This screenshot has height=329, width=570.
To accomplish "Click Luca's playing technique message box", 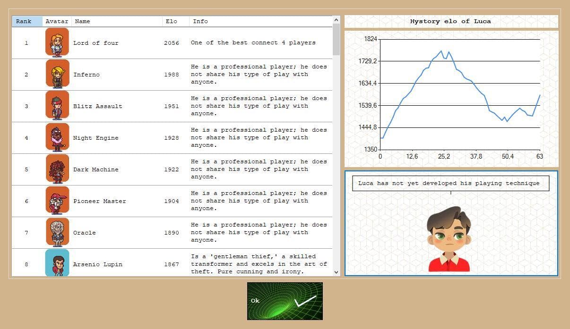I will [x=450, y=183].
